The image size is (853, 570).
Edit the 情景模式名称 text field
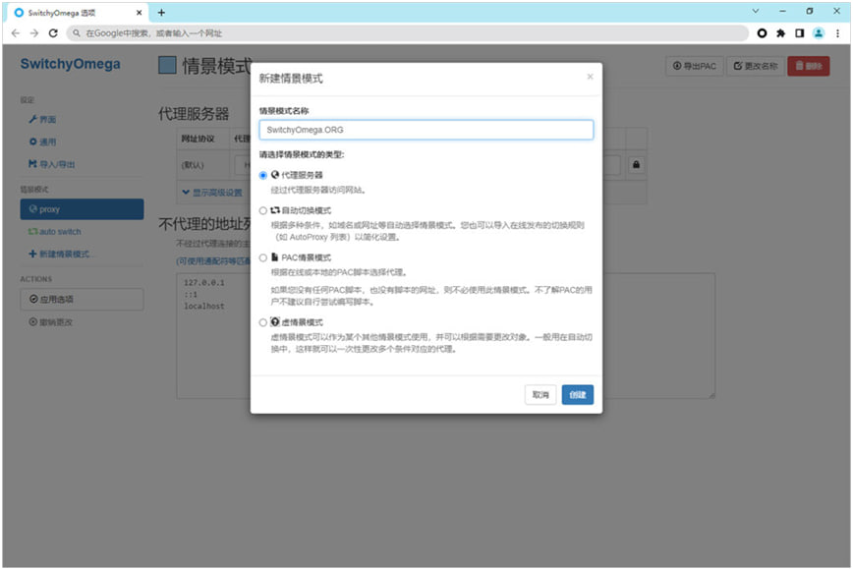pos(426,130)
